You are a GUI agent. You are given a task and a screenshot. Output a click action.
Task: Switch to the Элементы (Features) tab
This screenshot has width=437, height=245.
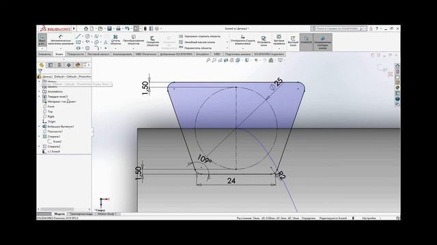pos(45,54)
